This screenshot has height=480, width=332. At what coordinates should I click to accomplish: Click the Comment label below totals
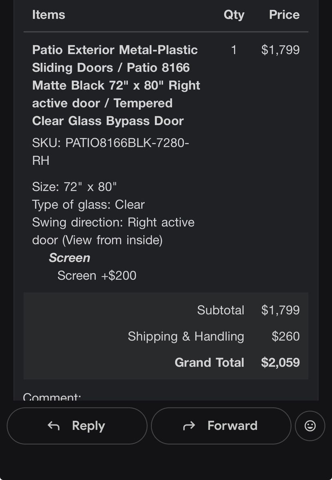(52, 397)
